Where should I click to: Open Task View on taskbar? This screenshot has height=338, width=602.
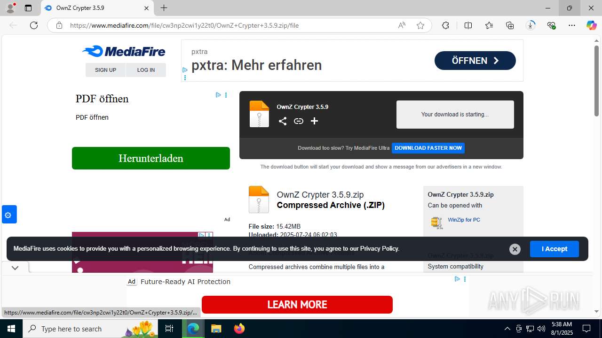(x=170, y=329)
